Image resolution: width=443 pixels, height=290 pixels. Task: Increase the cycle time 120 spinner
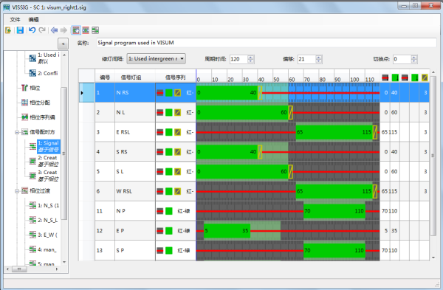click(251, 57)
